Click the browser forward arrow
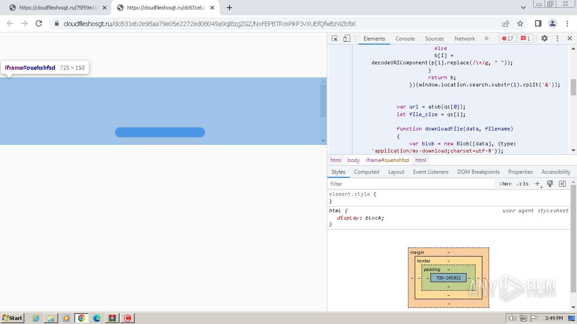Viewport: 577px width, 324px height. tap(24, 23)
